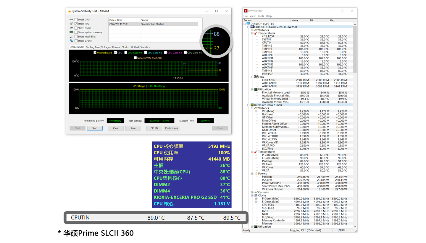426x243 pixels.
Task: Uncheck the Stress FPU checkbox
Action: (76, 24)
